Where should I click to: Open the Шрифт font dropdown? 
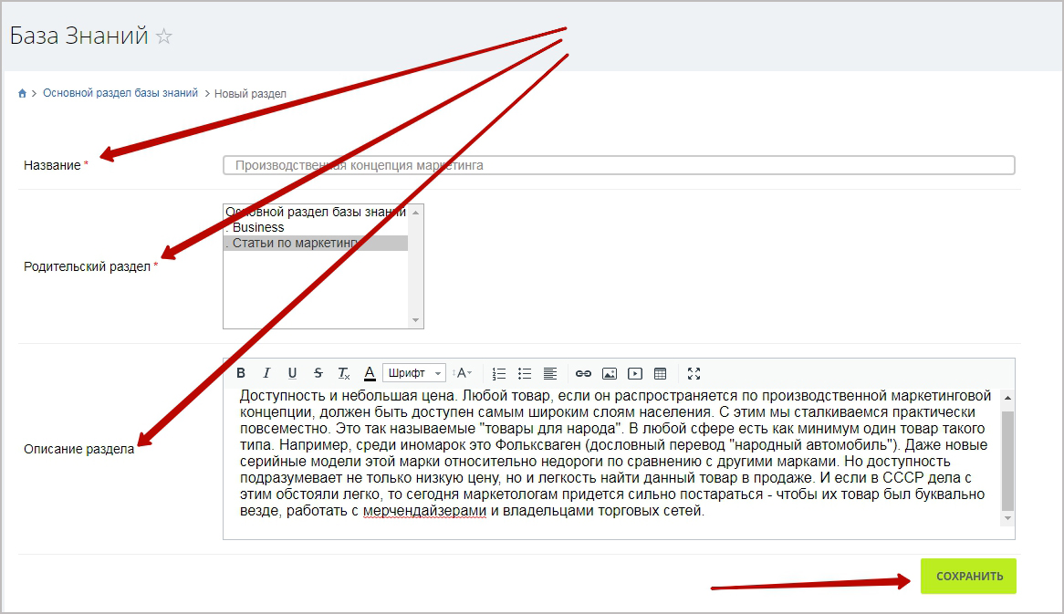tap(414, 373)
